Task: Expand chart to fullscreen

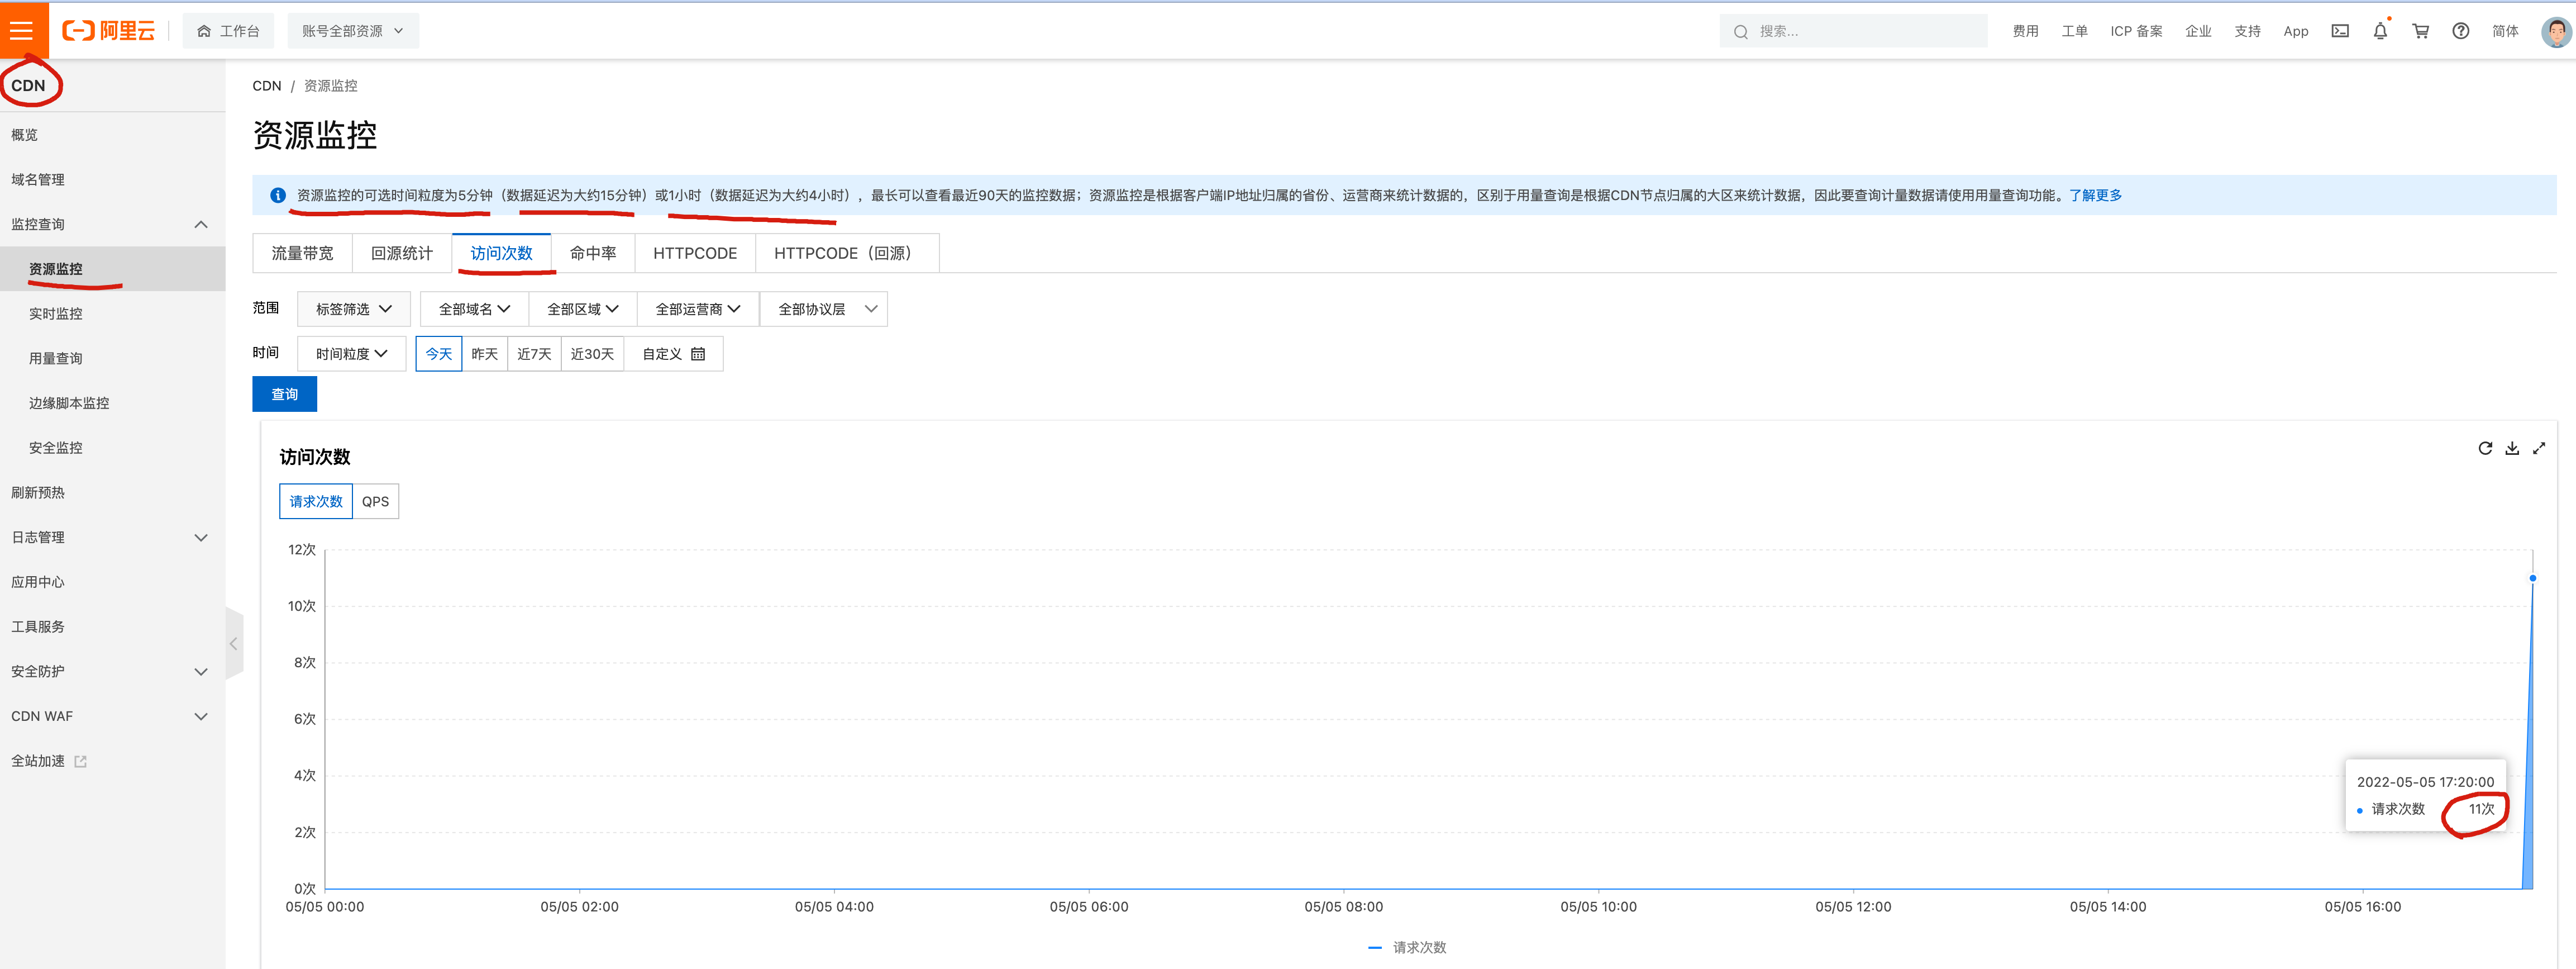Action: click(x=2538, y=448)
